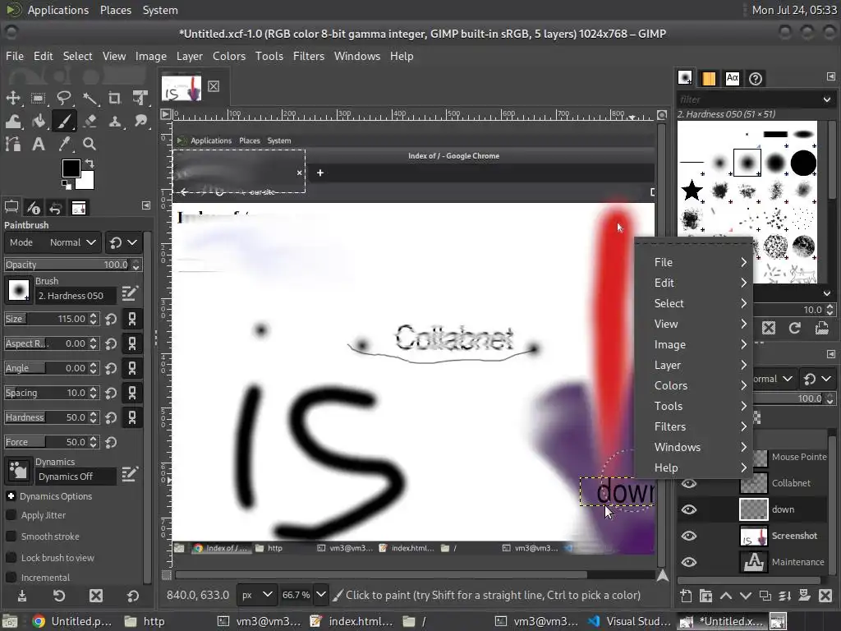Open the zoom 66.7% dropdown
Image resolution: width=841 pixels, height=631 pixels.
pos(321,595)
